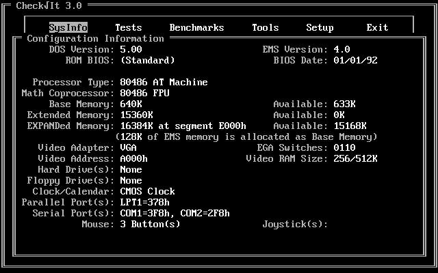The image size is (438, 273).
Task: Click the 'Clock/Calendar:' label
Action: (73, 191)
